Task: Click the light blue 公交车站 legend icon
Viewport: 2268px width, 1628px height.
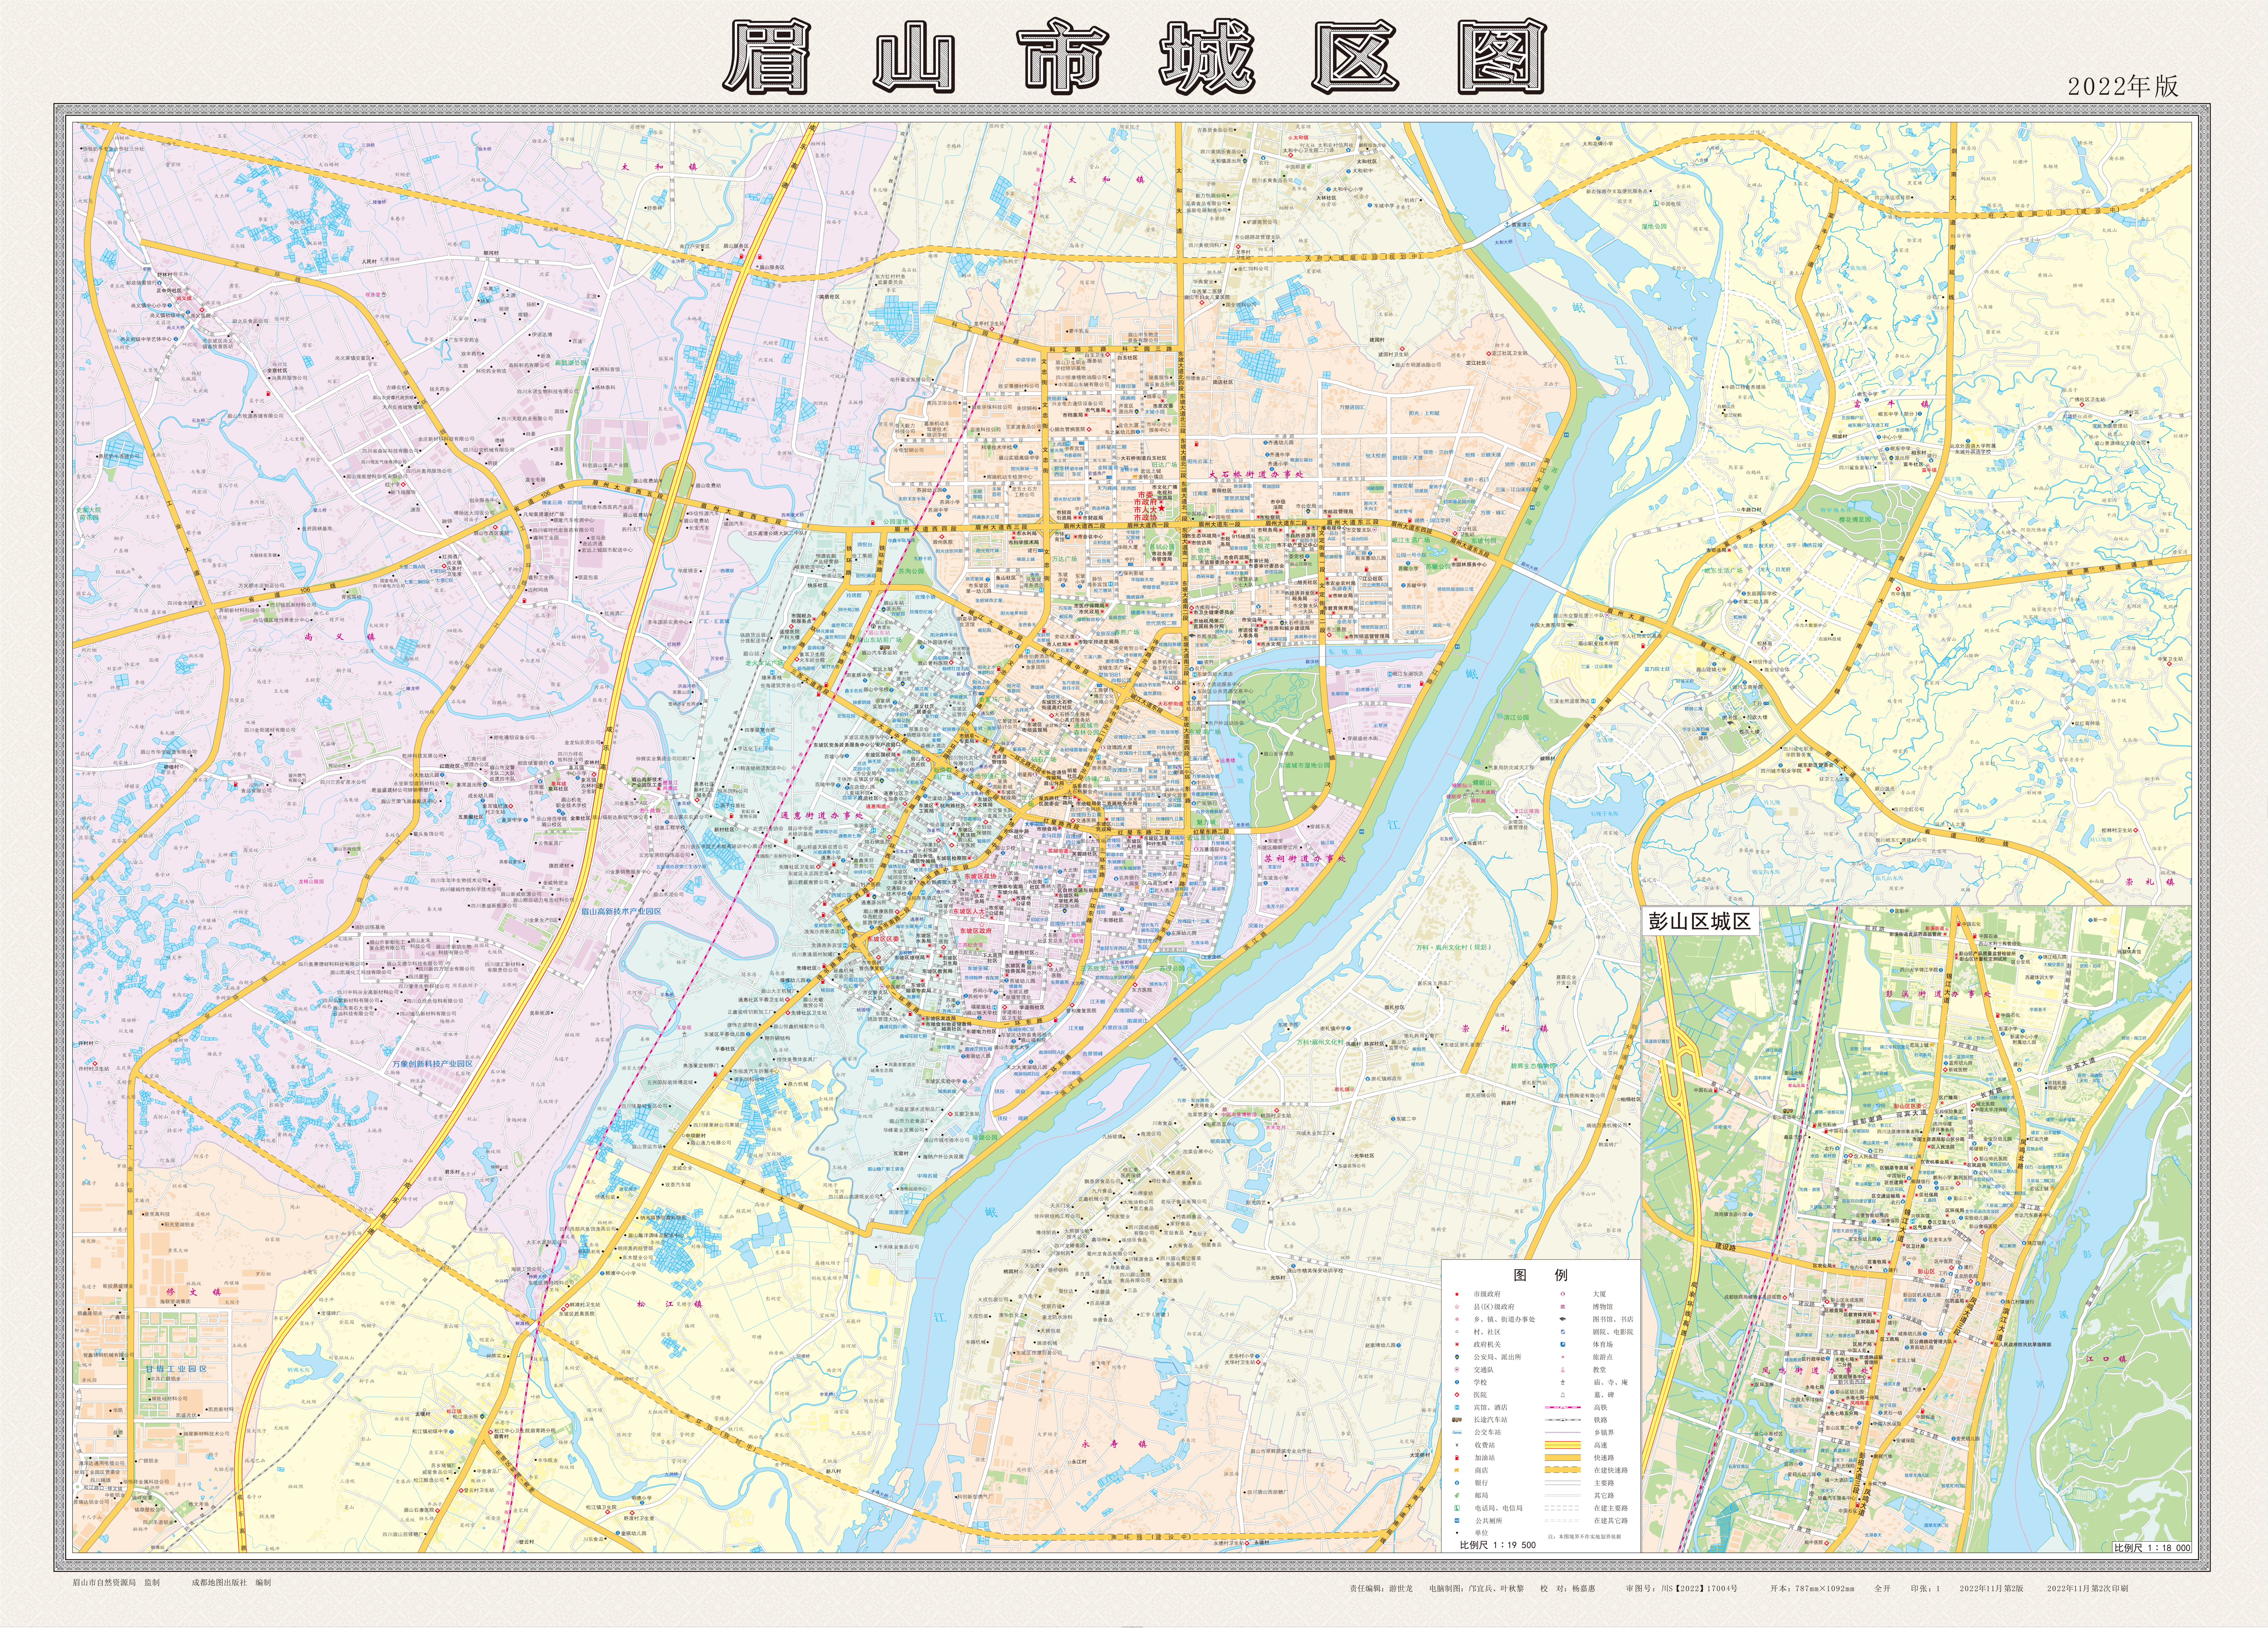Action: pos(1457,1432)
